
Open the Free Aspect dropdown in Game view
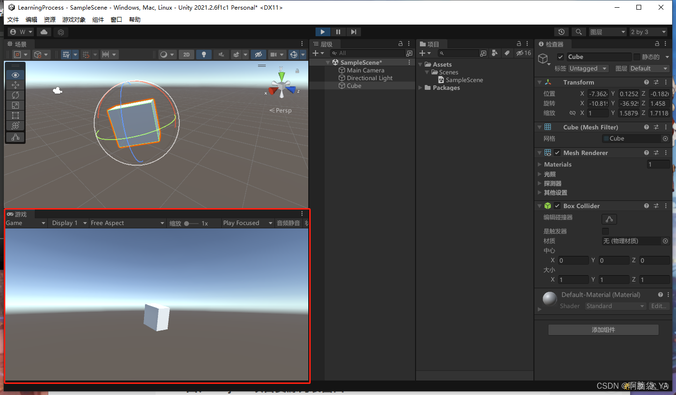point(127,223)
